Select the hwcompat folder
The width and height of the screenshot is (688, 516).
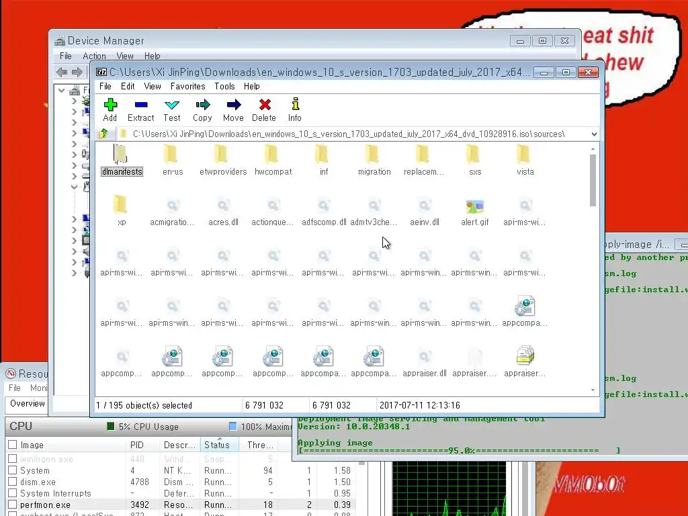click(273, 161)
